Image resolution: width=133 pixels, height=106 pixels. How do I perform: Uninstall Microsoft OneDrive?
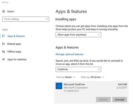pyautogui.click(x=120, y=100)
